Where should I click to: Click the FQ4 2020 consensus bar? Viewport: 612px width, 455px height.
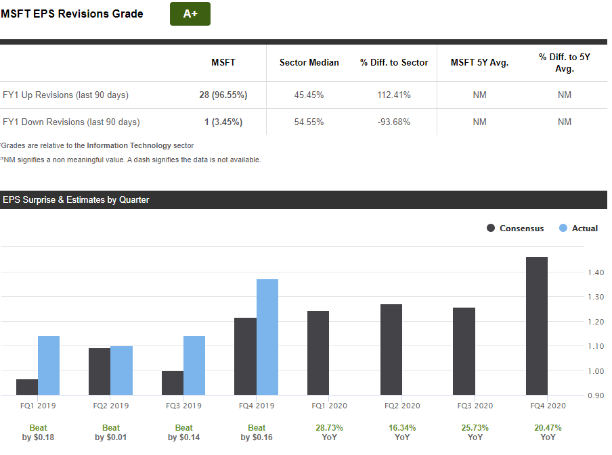(x=537, y=326)
